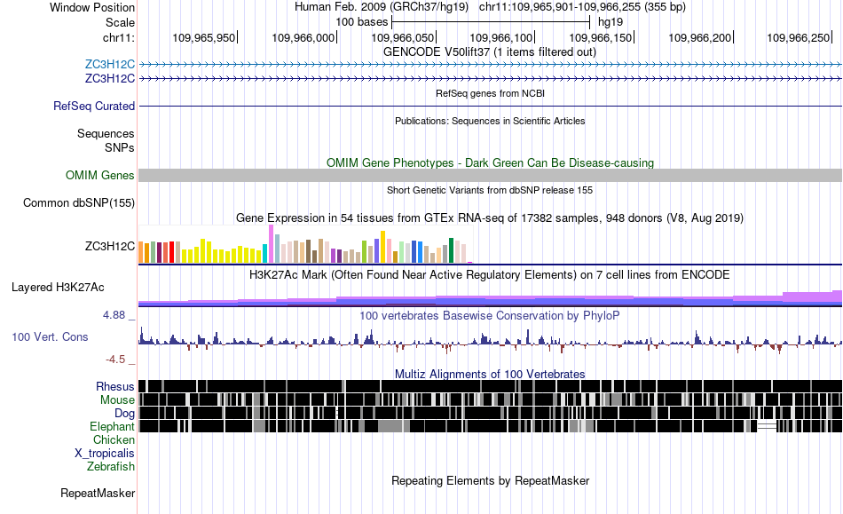Open the OMIM Gene Phenotypes track title
The height and width of the screenshot is (514, 843).
(490, 163)
